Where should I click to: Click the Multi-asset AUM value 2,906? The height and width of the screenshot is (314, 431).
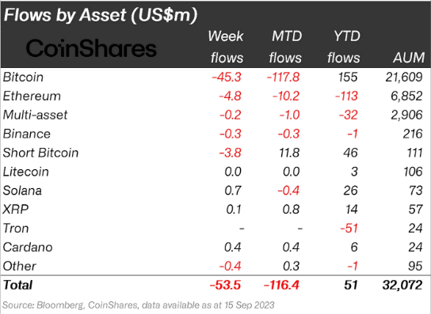click(406, 115)
